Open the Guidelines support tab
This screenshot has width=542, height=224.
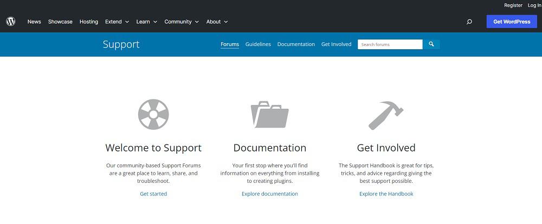coord(258,44)
